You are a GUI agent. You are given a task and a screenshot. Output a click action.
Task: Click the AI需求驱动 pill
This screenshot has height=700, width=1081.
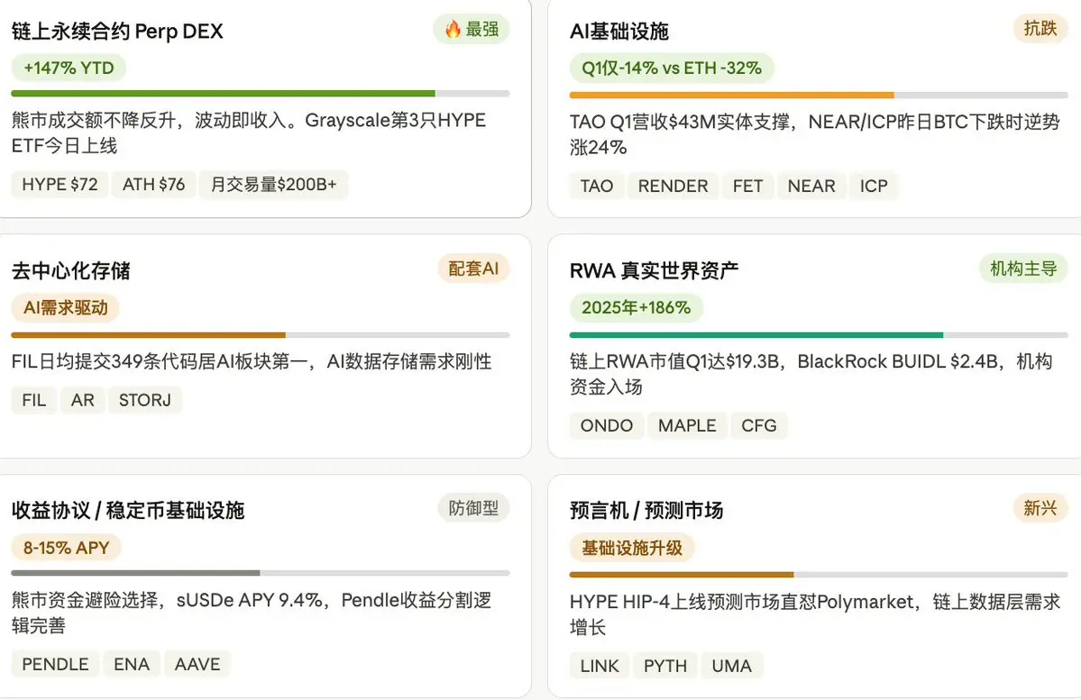point(66,307)
